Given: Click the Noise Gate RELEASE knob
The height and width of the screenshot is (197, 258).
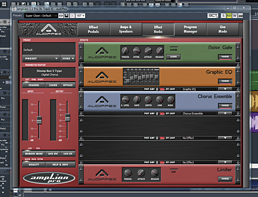Looking at the screenshot, I should point(160,51).
